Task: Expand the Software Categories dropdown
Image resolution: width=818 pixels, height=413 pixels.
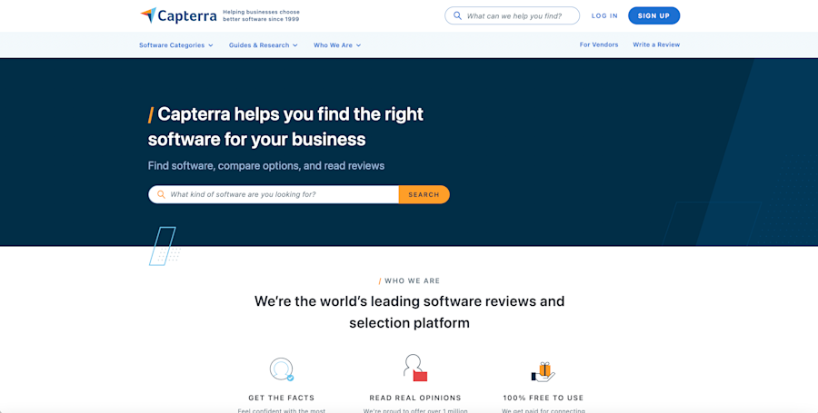Action: [175, 45]
